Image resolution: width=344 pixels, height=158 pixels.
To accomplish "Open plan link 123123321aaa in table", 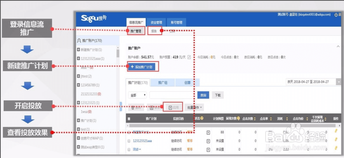I will pos(142,141).
